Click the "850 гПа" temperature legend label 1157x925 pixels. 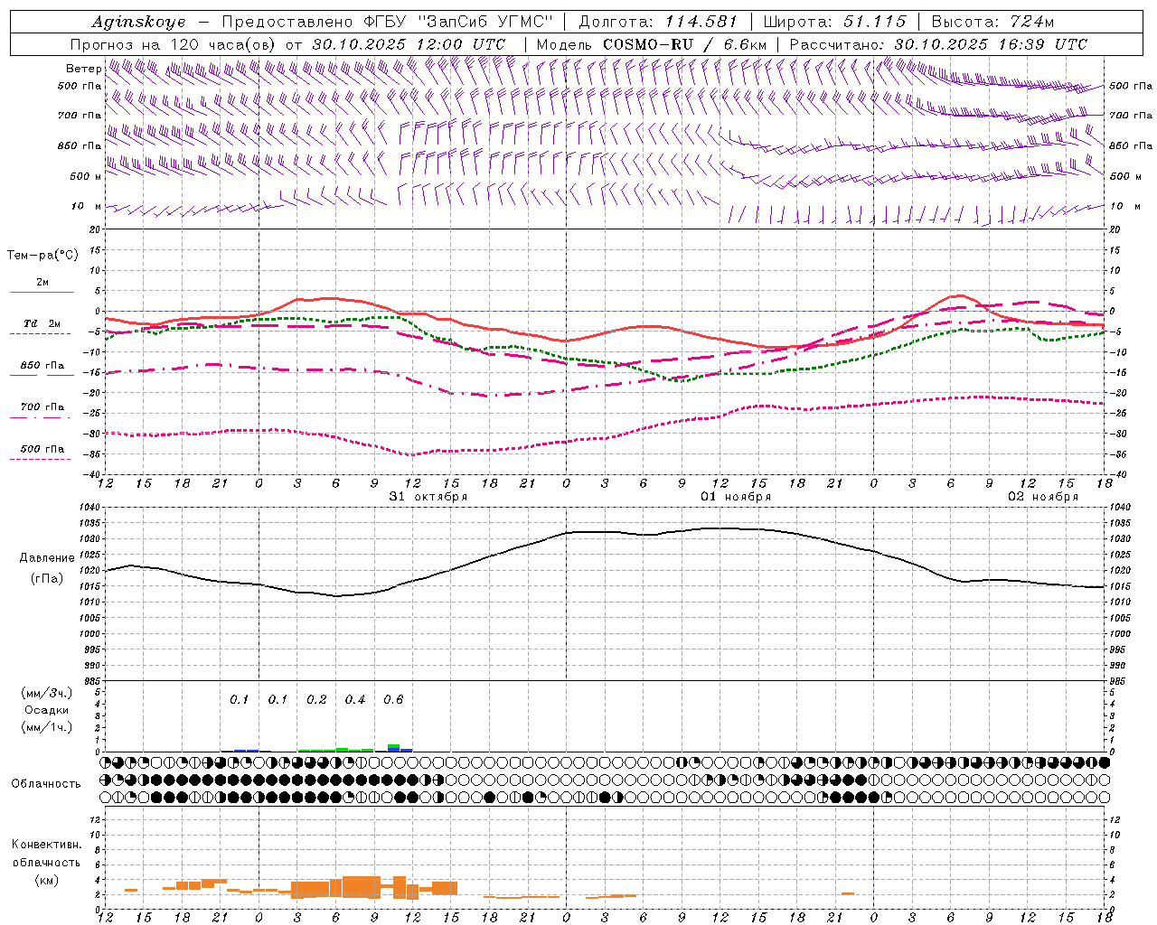pyautogui.click(x=42, y=366)
